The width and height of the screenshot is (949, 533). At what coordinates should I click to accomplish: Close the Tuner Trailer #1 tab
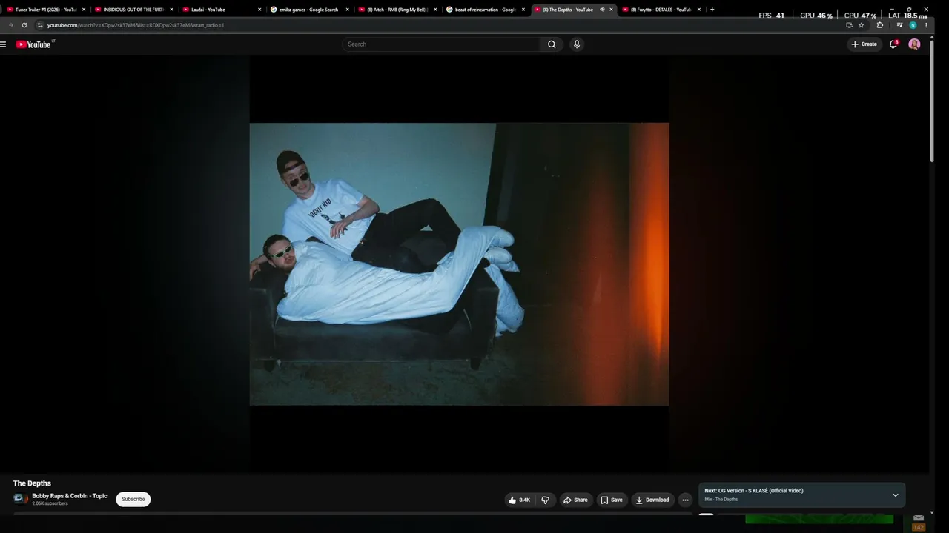tap(84, 10)
